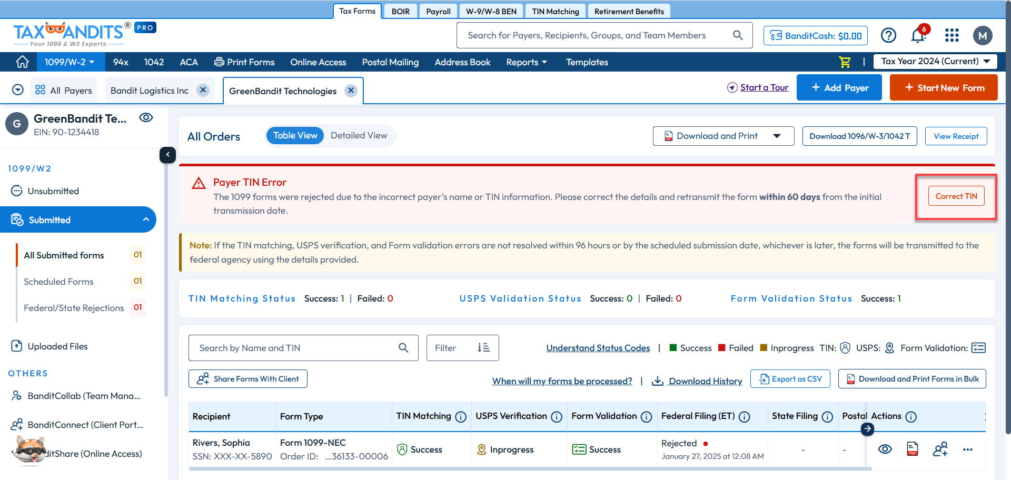Open the chat mascot raccoon icon
This screenshot has height=480, width=1011.
29,451
